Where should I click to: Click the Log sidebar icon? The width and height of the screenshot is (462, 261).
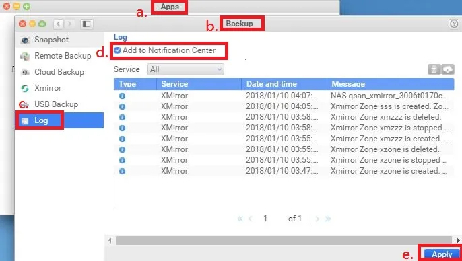click(25, 121)
